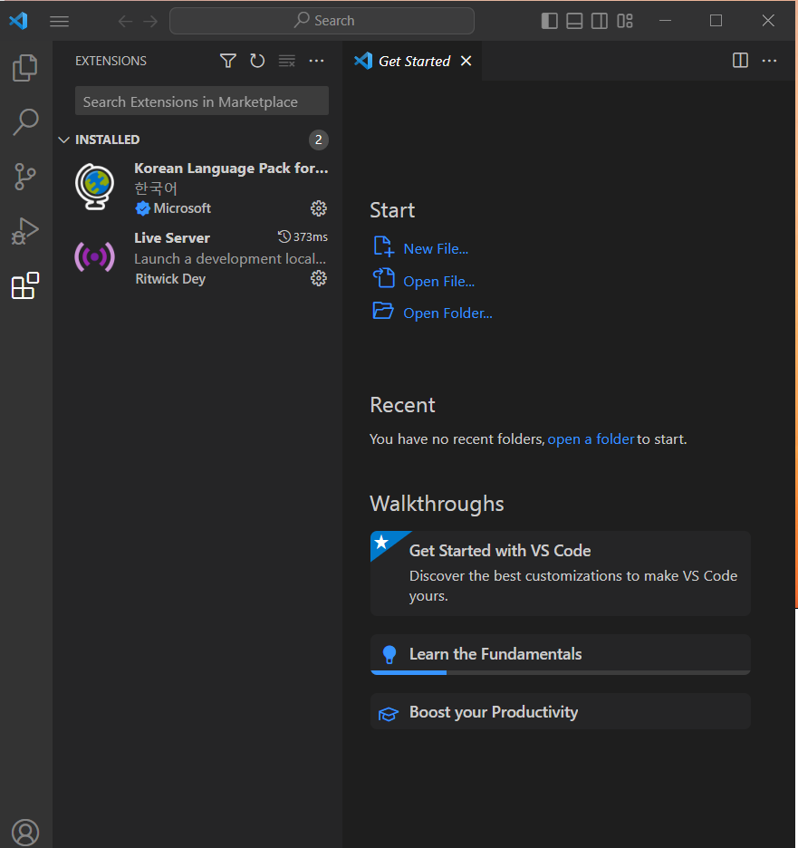Image resolution: width=798 pixels, height=848 pixels.
Task: Click Open Folder link
Action: 447,313
